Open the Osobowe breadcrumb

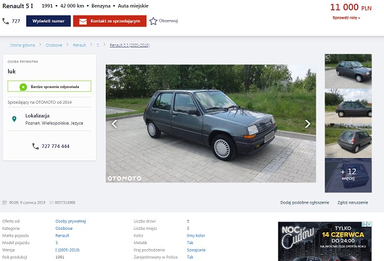pos(54,45)
